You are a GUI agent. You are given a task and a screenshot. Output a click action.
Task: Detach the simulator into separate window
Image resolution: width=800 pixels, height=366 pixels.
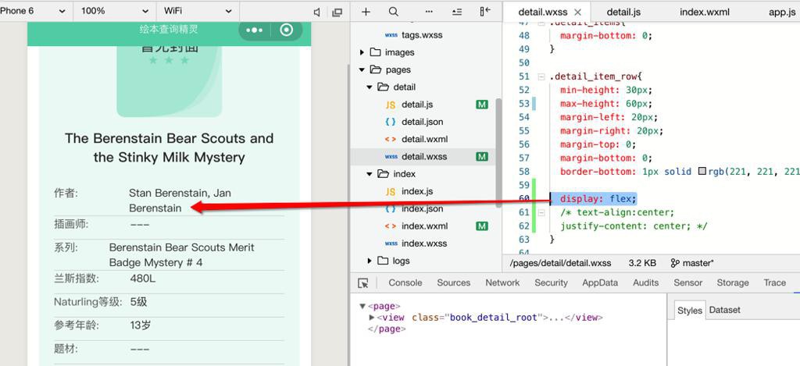337,12
